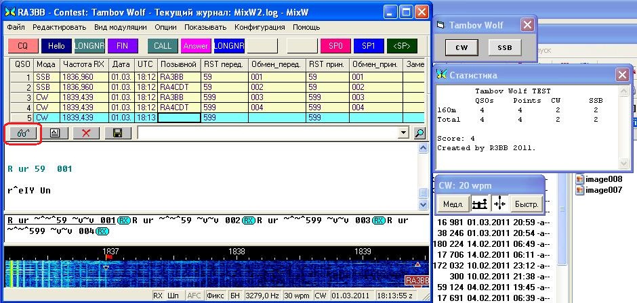This screenshot has width=637, height=303.
Task: Toggle the Фикс lock indicator
Action: coord(215,296)
